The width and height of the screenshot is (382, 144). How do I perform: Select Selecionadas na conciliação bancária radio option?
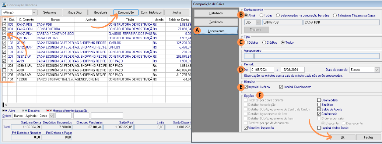278,15
